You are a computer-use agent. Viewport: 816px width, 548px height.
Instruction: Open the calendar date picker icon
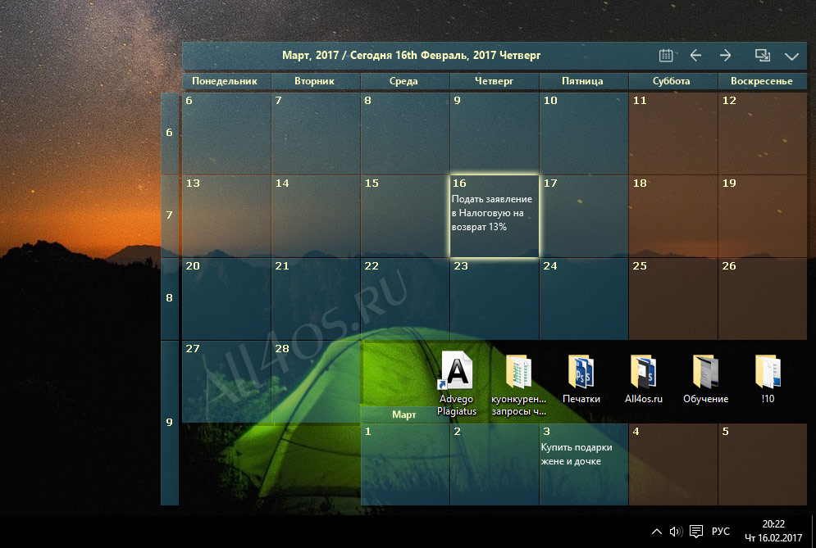pos(666,55)
